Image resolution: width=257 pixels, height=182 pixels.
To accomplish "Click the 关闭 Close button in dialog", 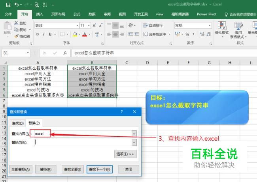I will click(128, 169).
